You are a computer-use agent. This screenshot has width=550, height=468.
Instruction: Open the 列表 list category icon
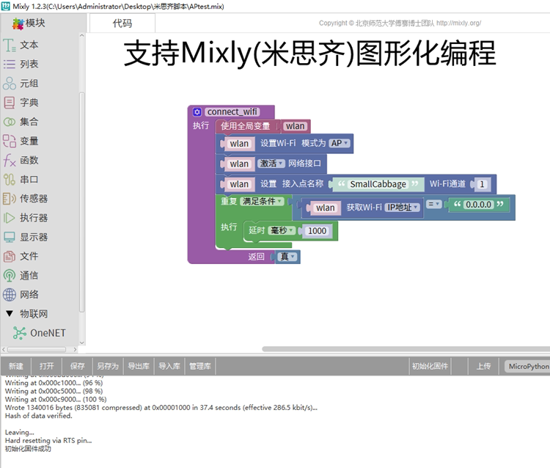(x=10, y=65)
